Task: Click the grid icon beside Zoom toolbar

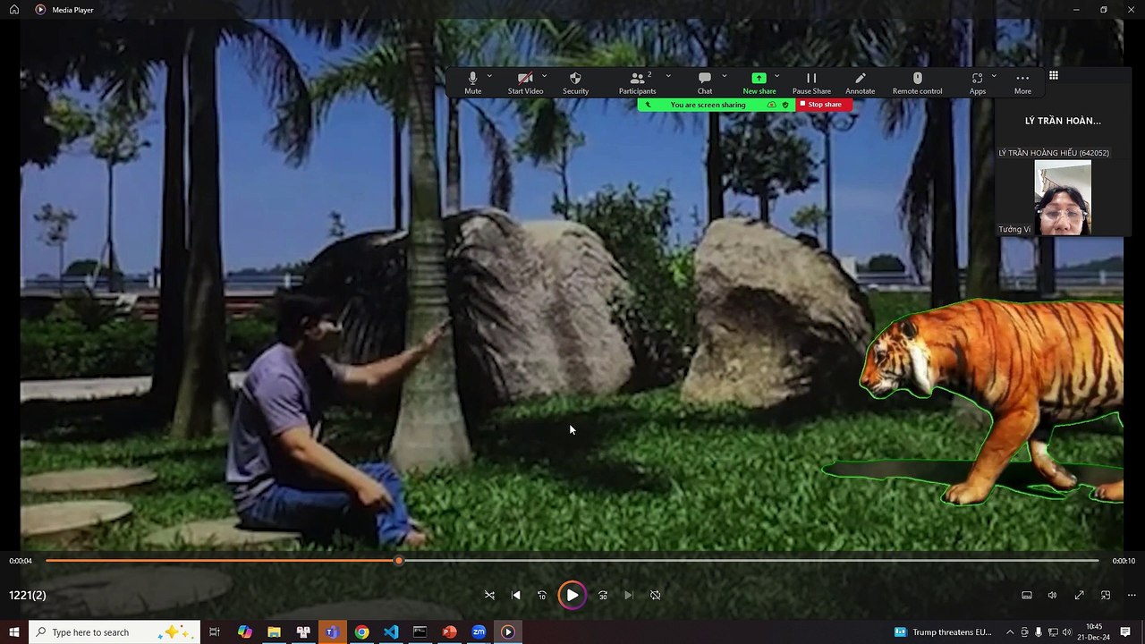Action: [1054, 76]
